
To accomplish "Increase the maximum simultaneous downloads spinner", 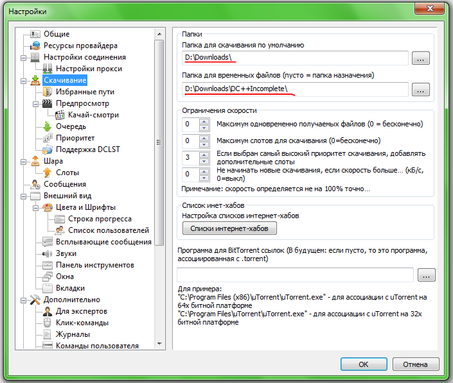I will coord(204,121).
